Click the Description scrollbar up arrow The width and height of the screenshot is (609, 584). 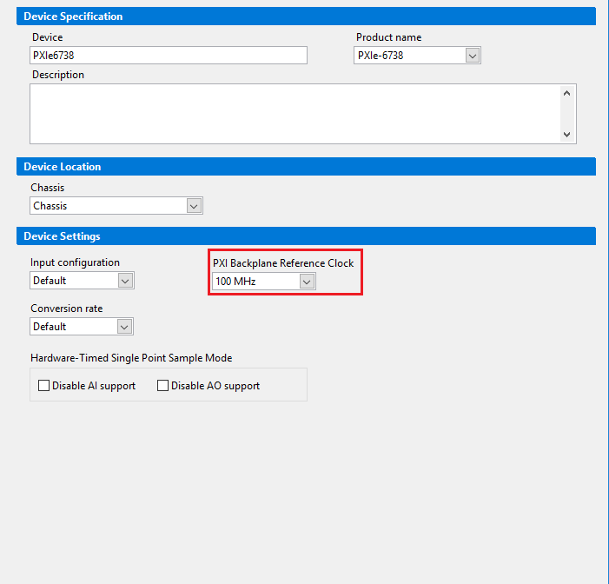click(566, 93)
